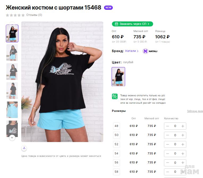Click minus button for size 54
This screenshot has height=178, width=203.
(x=167, y=153)
